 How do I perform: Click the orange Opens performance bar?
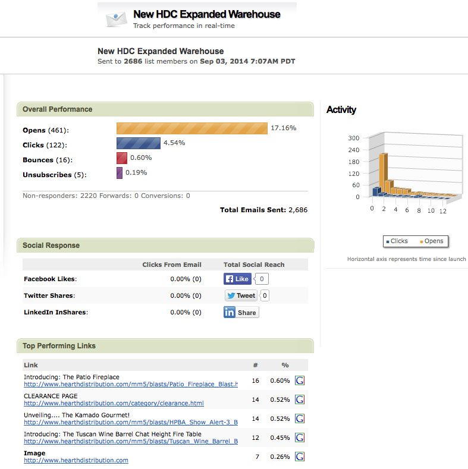(x=191, y=128)
